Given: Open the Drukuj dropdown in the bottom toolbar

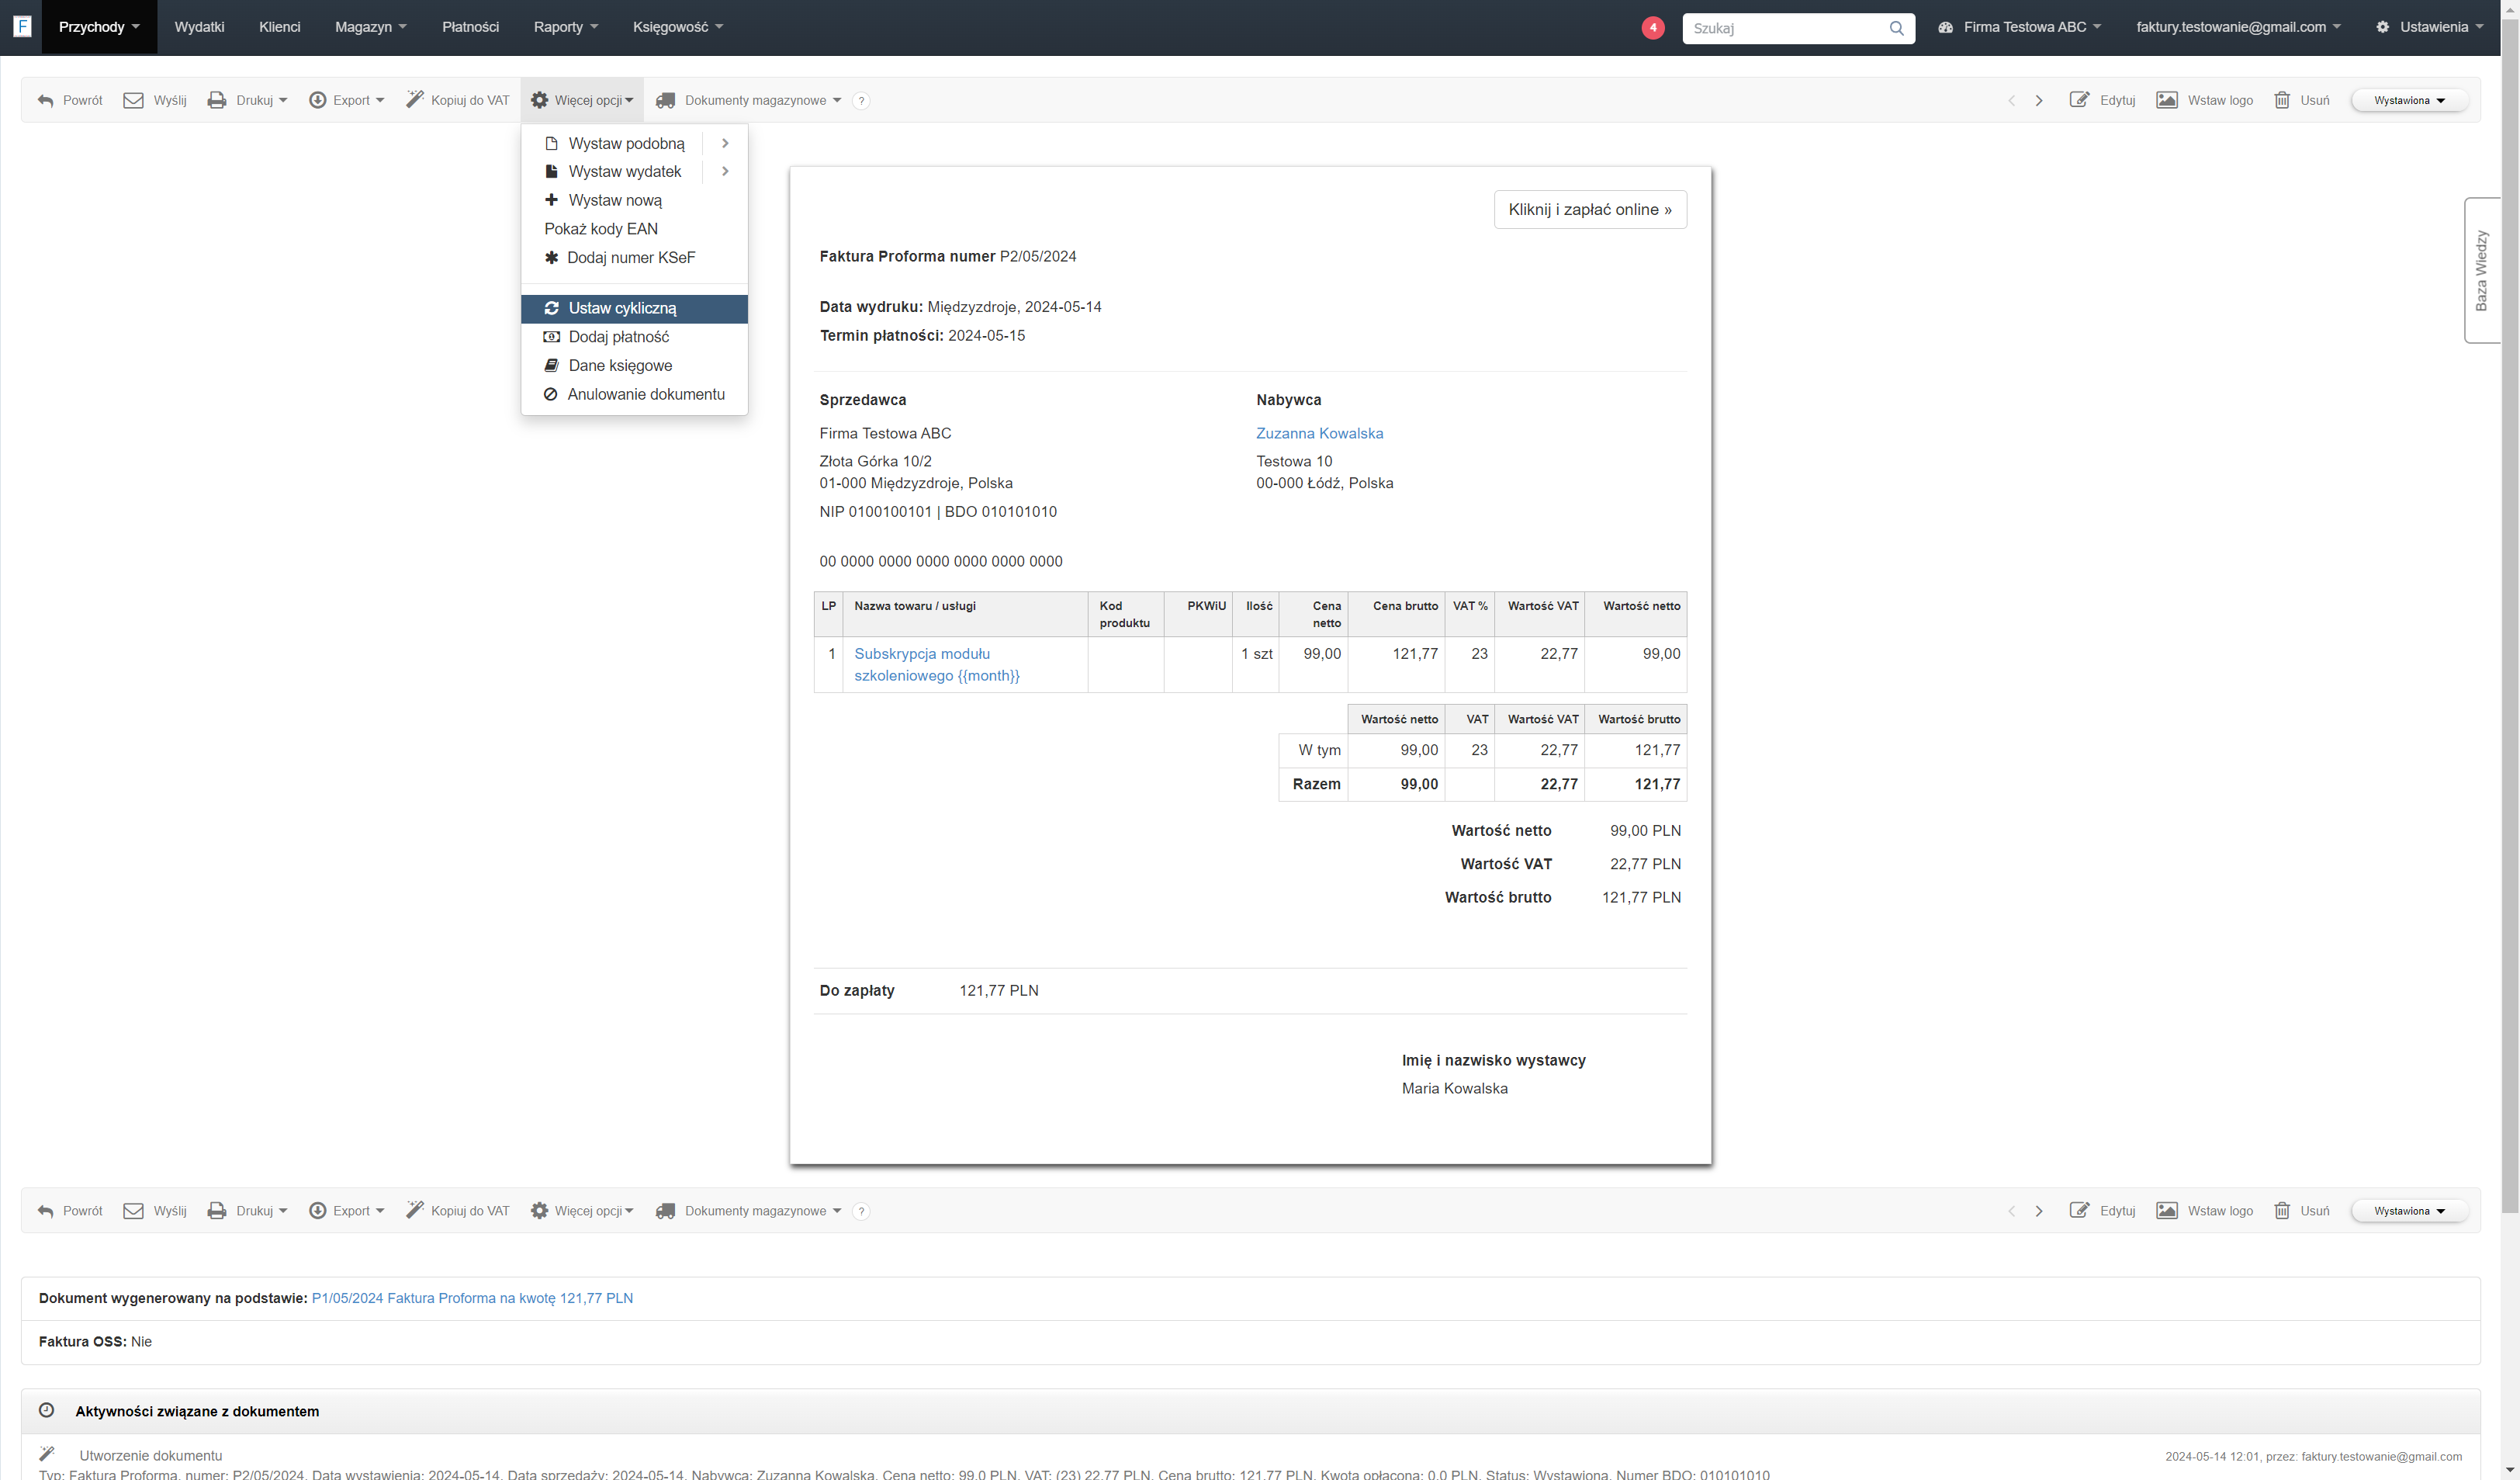Looking at the screenshot, I should [x=247, y=1211].
